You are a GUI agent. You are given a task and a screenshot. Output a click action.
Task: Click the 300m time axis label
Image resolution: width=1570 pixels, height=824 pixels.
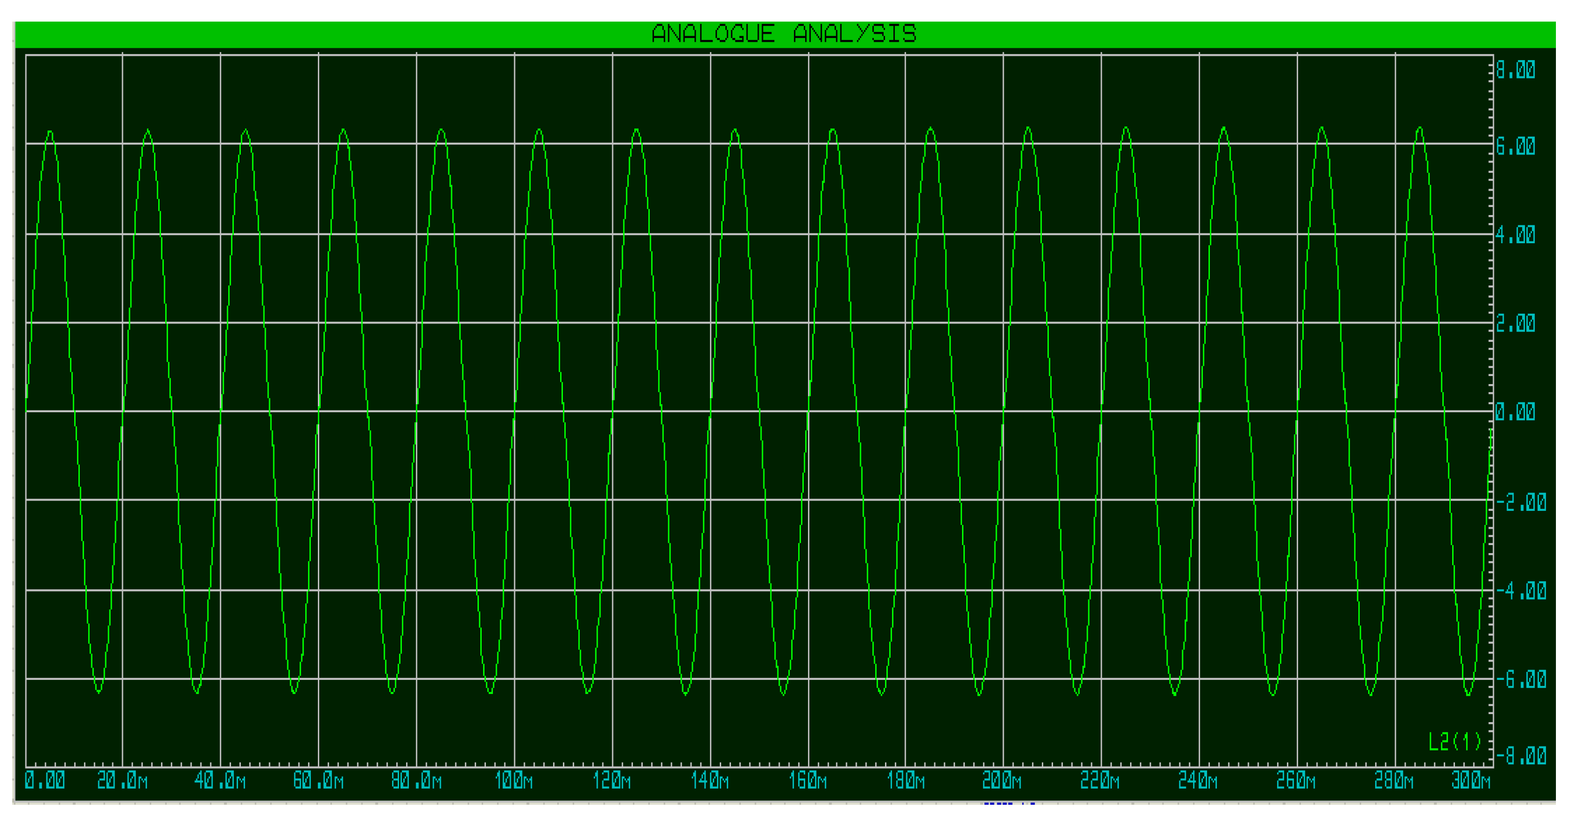pos(1470,781)
